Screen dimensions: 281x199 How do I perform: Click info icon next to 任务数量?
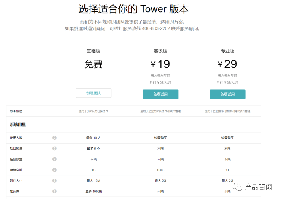pos(54,159)
